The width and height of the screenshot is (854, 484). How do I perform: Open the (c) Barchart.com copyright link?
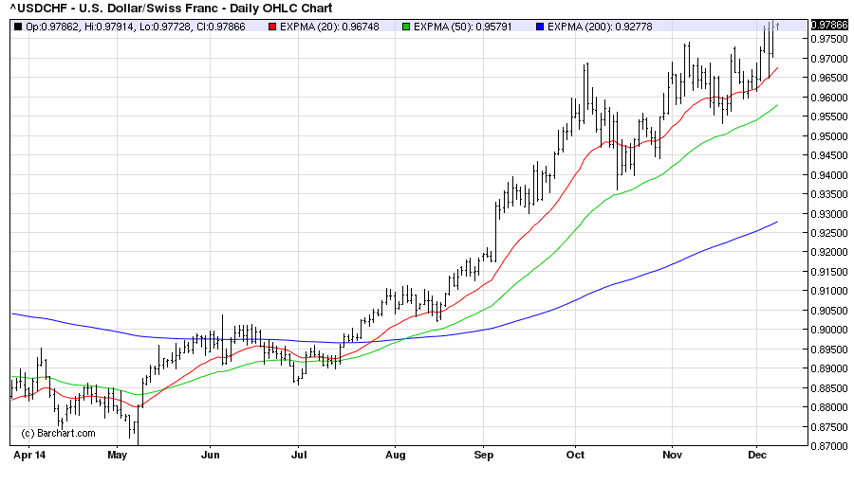[x=59, y=433]
